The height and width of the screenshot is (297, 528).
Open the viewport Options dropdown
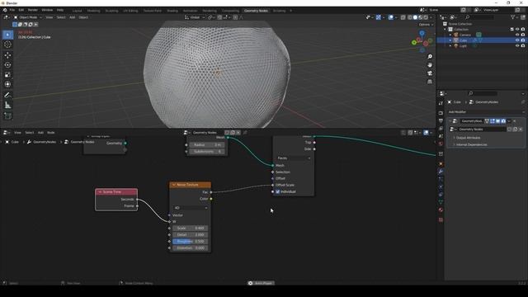coord(426,25)
